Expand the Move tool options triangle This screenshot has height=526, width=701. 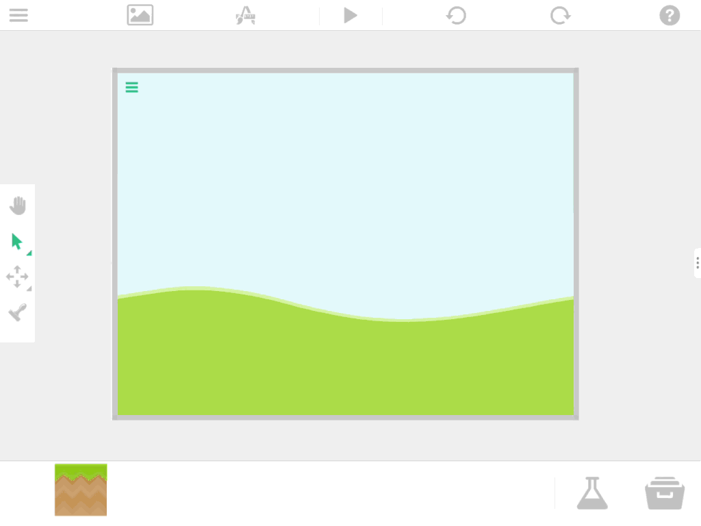29,288
